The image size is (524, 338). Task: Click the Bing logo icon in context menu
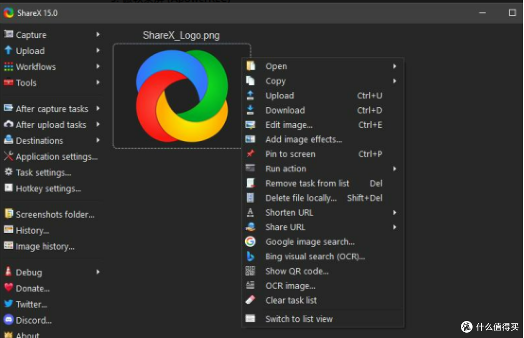pyautogui.click(x=250, y=256)
